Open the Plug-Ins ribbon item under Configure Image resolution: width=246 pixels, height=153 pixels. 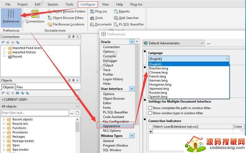[99, 11]
